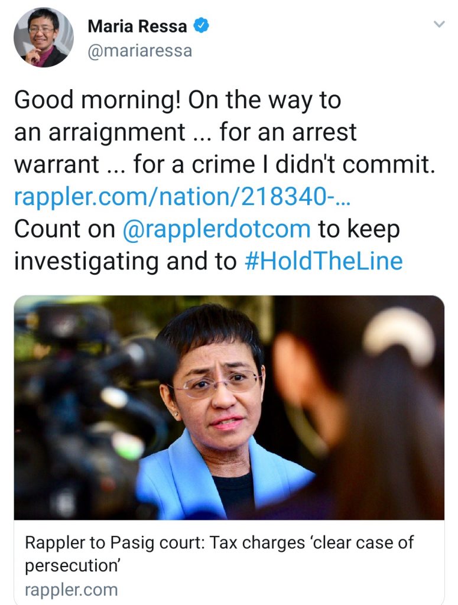Open Maria Ressa's profile picture
Screen dimensions: 458x605
(44, 37)
